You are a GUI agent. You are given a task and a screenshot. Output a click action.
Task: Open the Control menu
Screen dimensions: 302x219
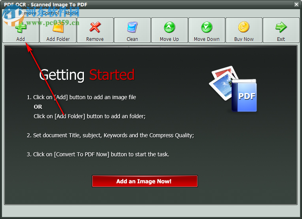[x=50, y=13]
